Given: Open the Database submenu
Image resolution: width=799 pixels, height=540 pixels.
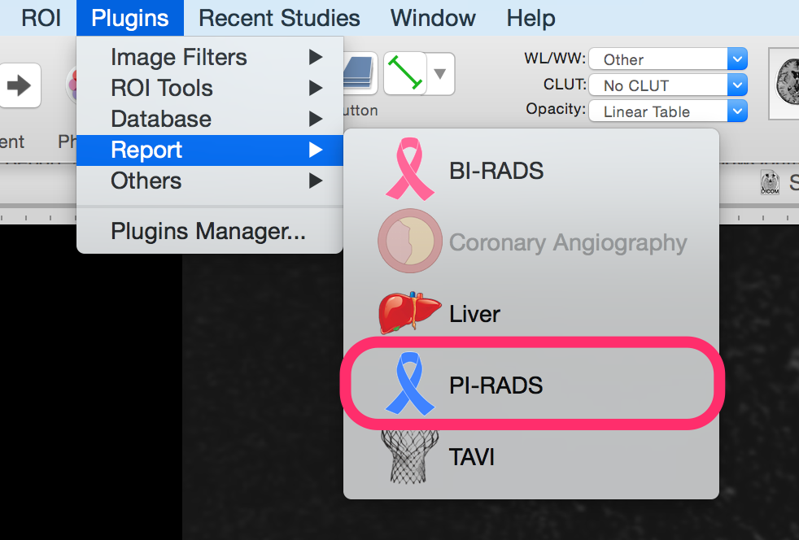Looking at the screenshot, I should click(210, 119).
